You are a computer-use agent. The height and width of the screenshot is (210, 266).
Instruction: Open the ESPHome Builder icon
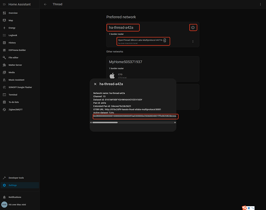point(4,50)
